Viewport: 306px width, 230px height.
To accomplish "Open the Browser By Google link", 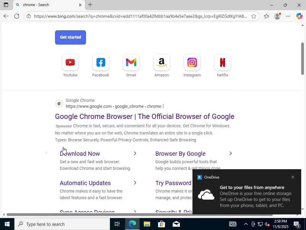I will click(180, 154).
